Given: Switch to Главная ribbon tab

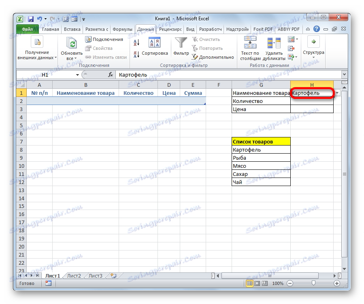Looking at the screenshot, I should click(x=50, y=29).
